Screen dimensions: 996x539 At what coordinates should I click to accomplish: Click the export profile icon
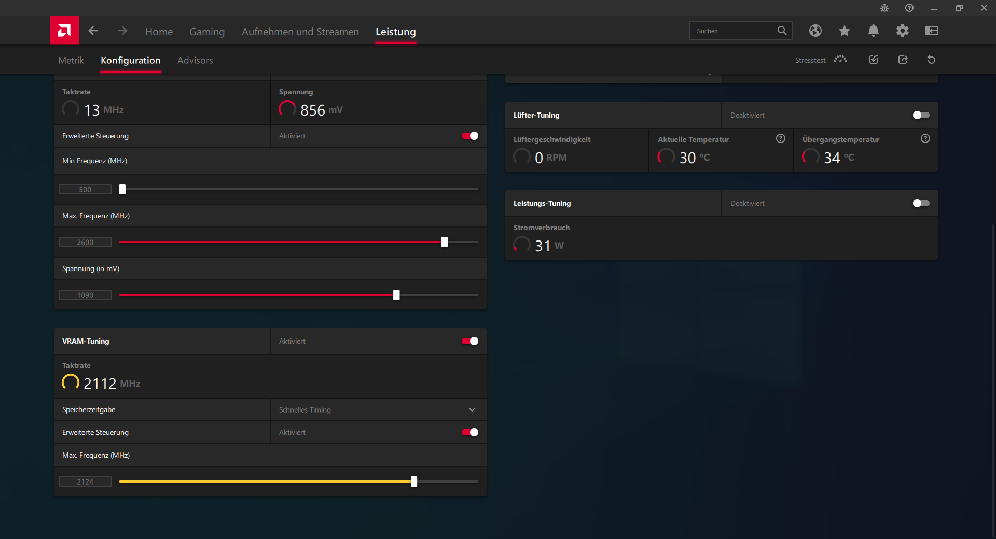point(903,60)
